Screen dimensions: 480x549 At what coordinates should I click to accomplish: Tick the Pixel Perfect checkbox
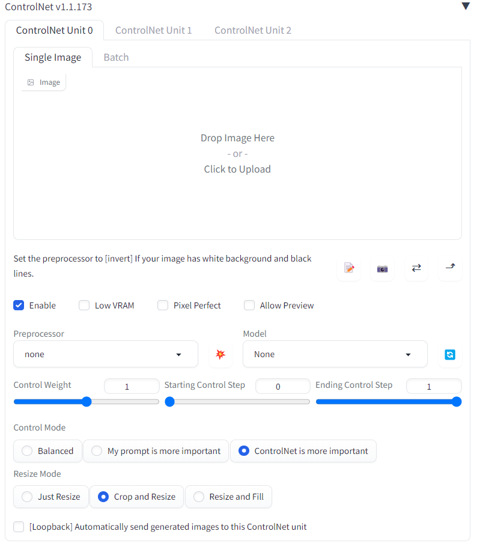click(x=163, y=305)
